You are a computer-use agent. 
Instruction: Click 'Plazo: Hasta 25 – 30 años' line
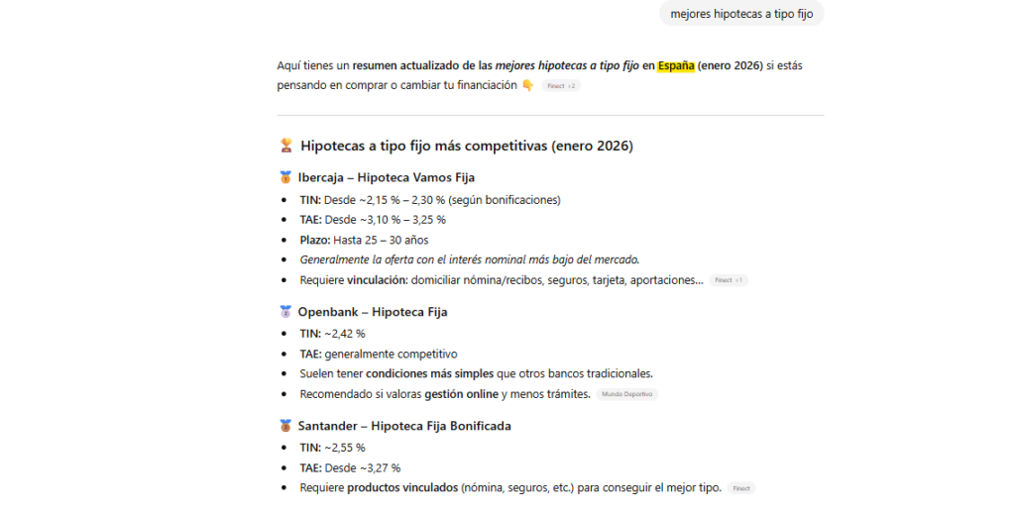click(364, 240)
